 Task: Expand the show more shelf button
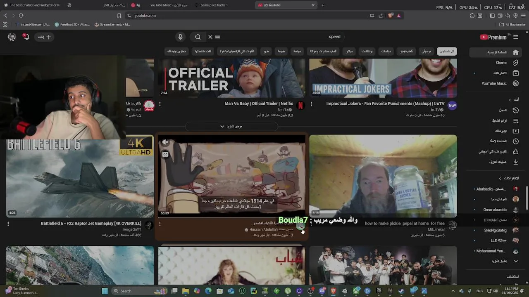(231, 127)
